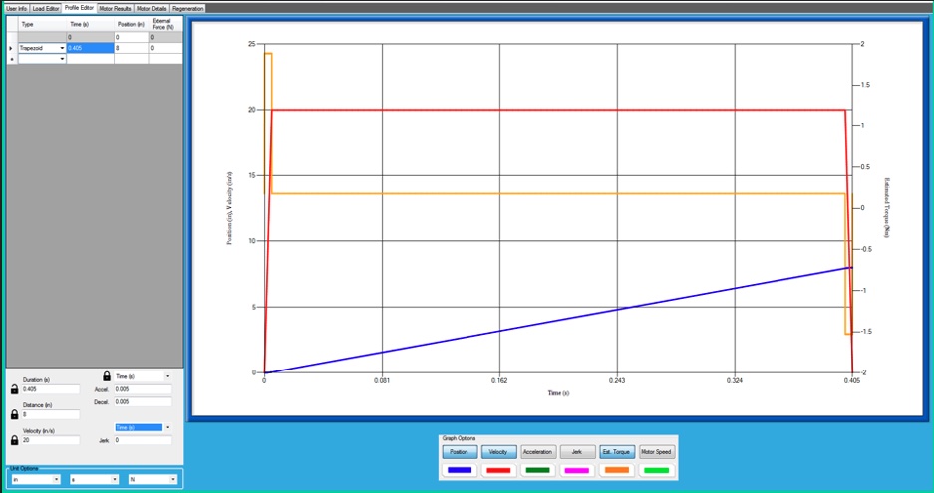Toggle Est. Torque curve display
The height and width of the screenshot is (493, 934).
point(617,452)
